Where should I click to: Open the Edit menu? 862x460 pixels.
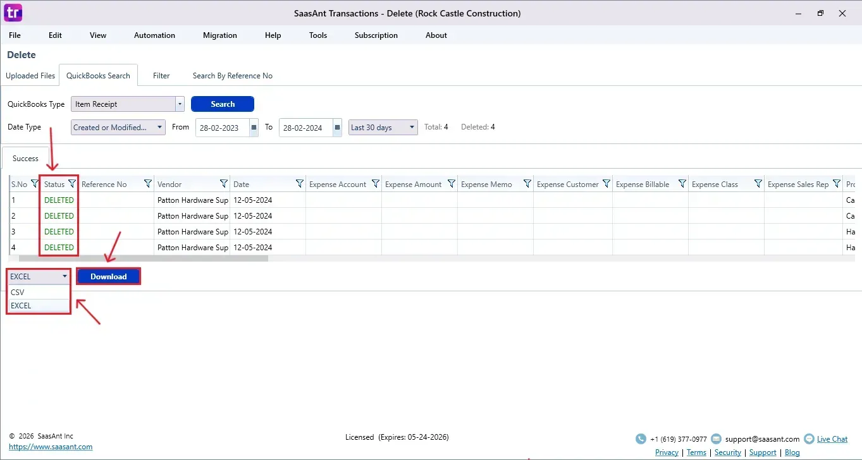(56, 35)
